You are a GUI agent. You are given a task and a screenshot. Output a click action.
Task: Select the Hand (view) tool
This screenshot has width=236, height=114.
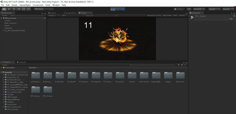pos(4,9)
